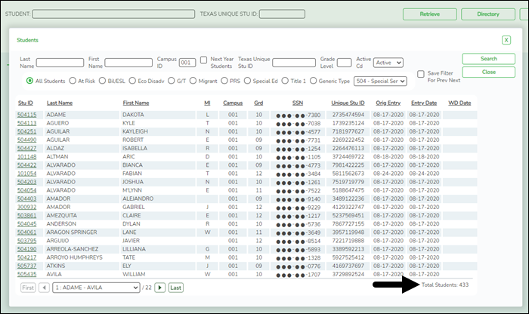Open the page range dropdown ADAME - AVILA
The width and height of the screenshot is (529, 314).
click(x=96, y=288)
